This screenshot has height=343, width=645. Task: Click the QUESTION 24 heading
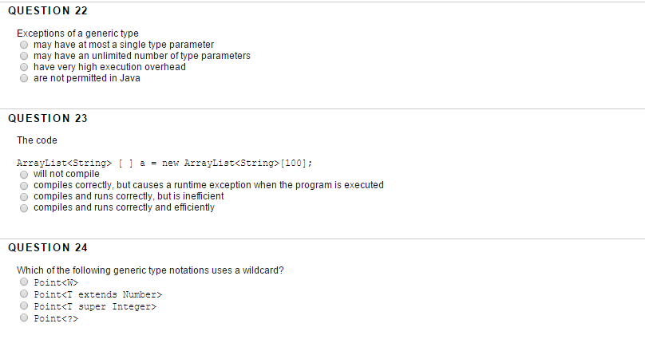(48, 247)
